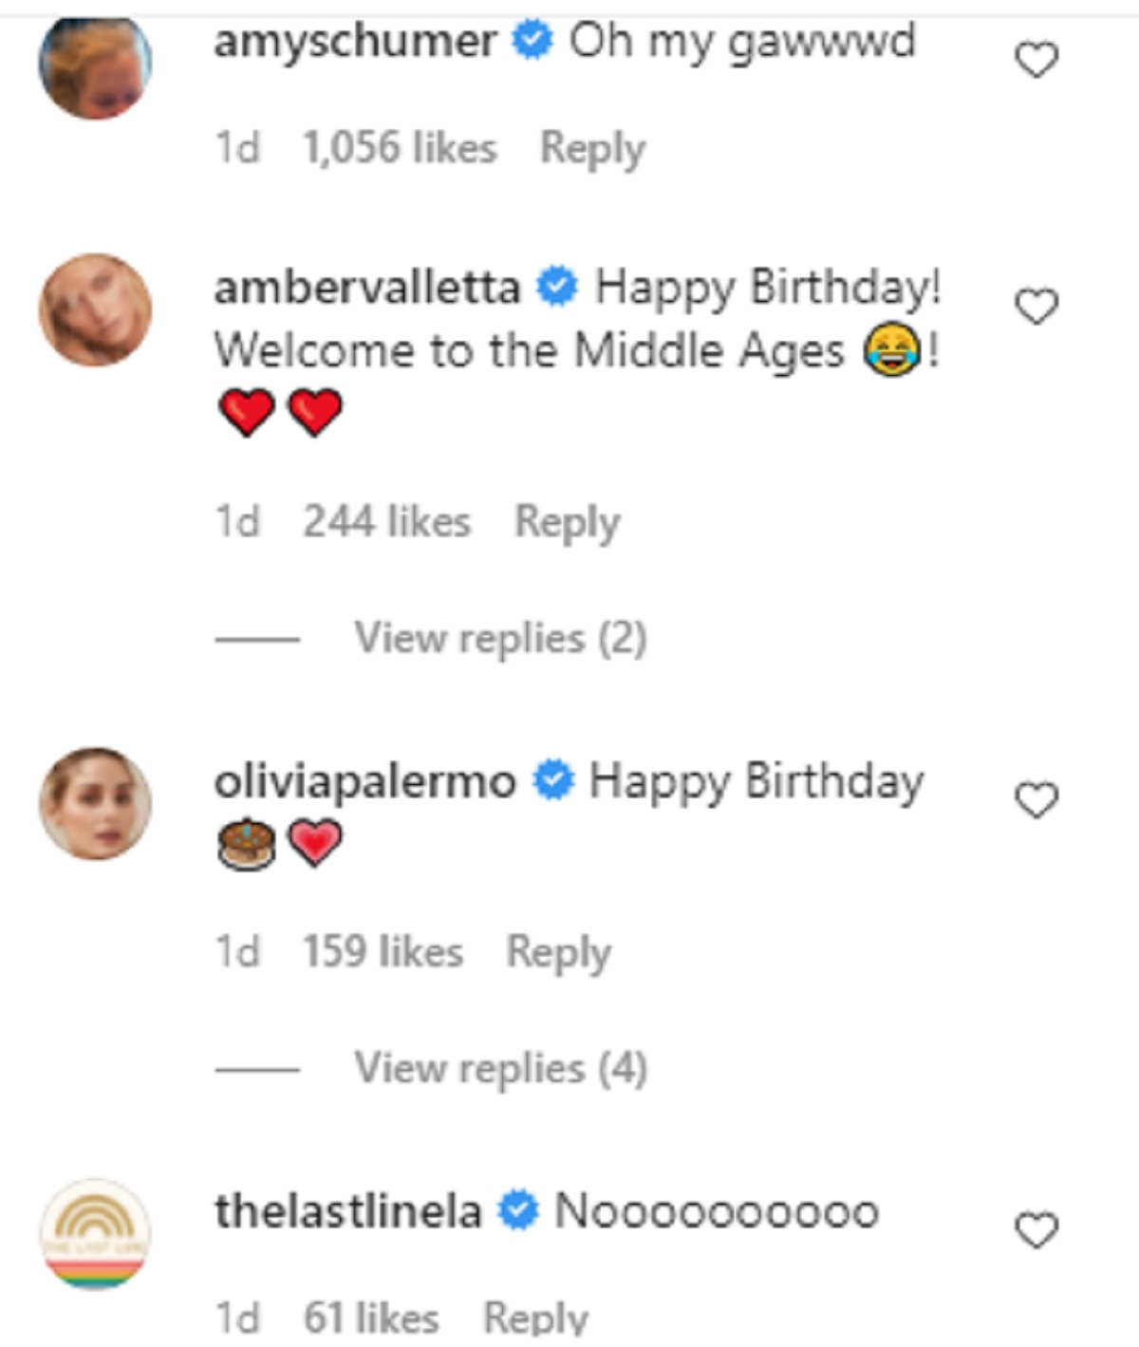This screenshot has height=1347, width=1139.
Task: Open thelastlinela's rainbow logo avatar
Action: point(95,1233)
